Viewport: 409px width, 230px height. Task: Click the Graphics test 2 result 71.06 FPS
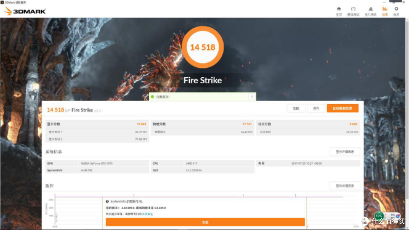141,139
